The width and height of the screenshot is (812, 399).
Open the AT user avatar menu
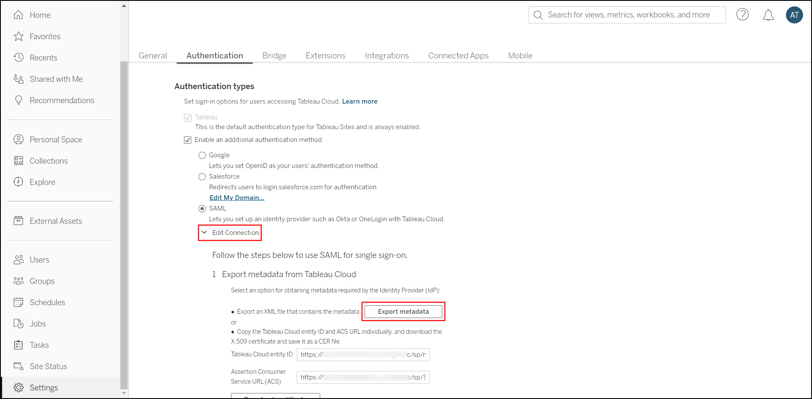click(x=794, y=15)
